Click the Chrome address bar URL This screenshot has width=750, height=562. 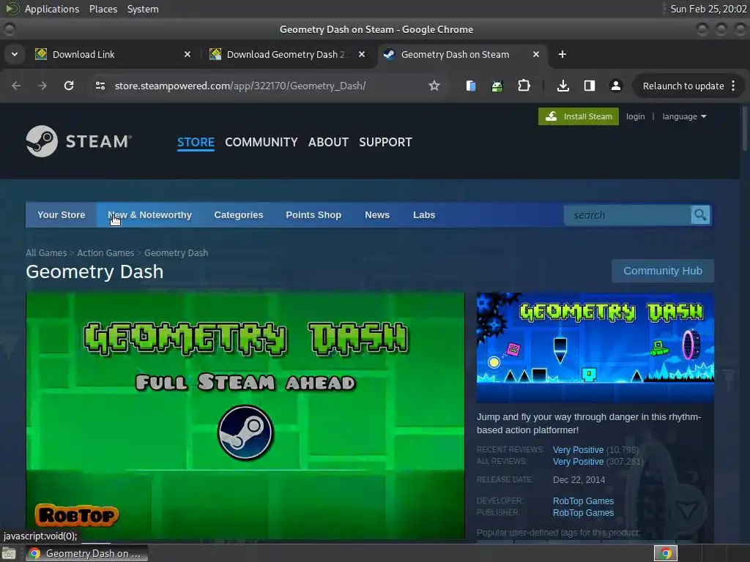(240, 86)
